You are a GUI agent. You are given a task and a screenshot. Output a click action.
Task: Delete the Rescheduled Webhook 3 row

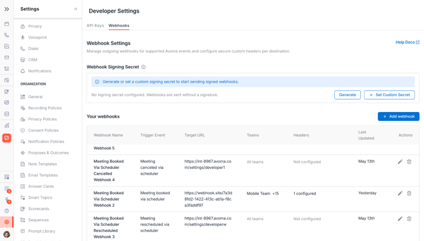409,219
